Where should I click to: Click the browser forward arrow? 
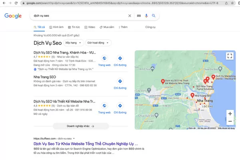click(x=10, y=3)
